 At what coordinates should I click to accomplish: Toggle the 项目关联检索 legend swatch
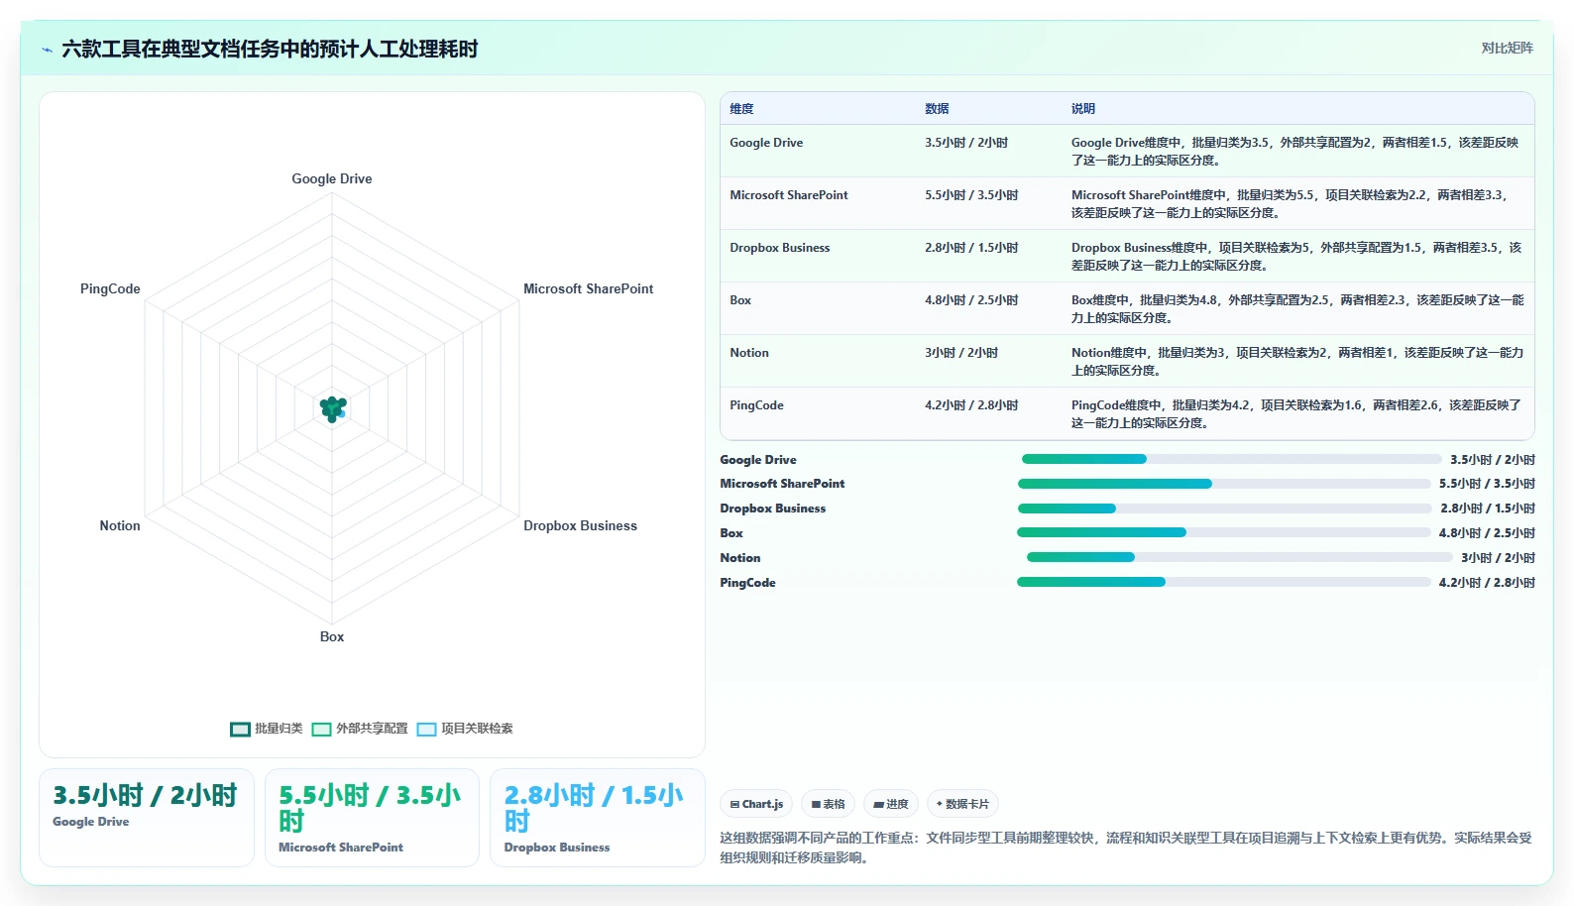click(x=426, y=729)
